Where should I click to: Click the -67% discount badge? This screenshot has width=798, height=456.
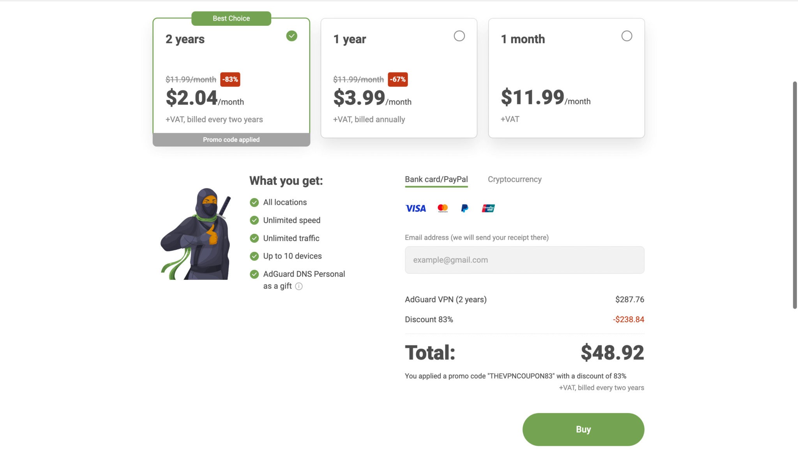point(398,80)
